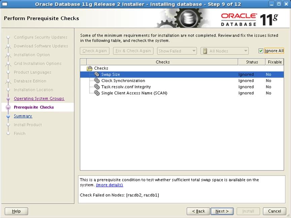The width and height of the screenshot is (291, 218).
Task: Go to the Operating System Groups step
Action: pos(39,99)
